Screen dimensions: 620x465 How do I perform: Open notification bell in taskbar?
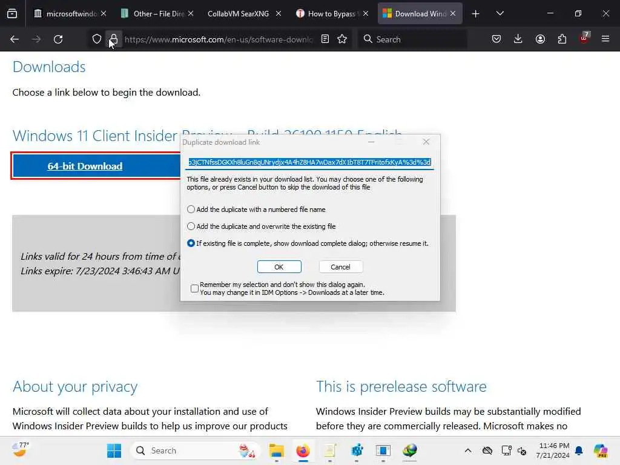[x=579, y=450]
